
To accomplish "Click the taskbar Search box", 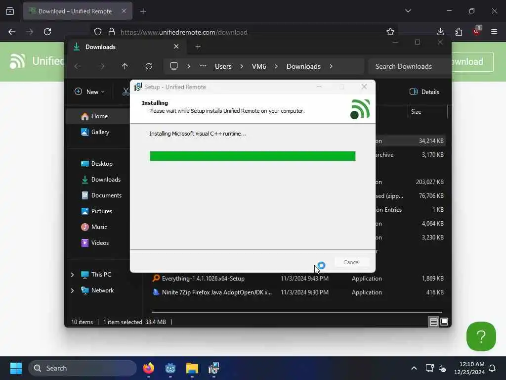I will pos(83,368).
